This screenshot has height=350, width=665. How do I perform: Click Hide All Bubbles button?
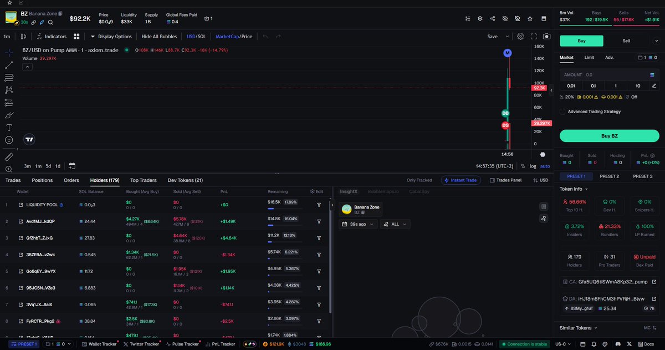coord(159,37)
